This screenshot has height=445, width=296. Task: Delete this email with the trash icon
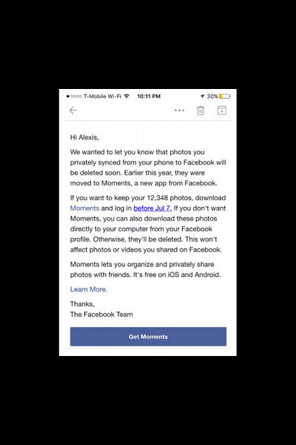pyautogui.click(x=201, y=110)
